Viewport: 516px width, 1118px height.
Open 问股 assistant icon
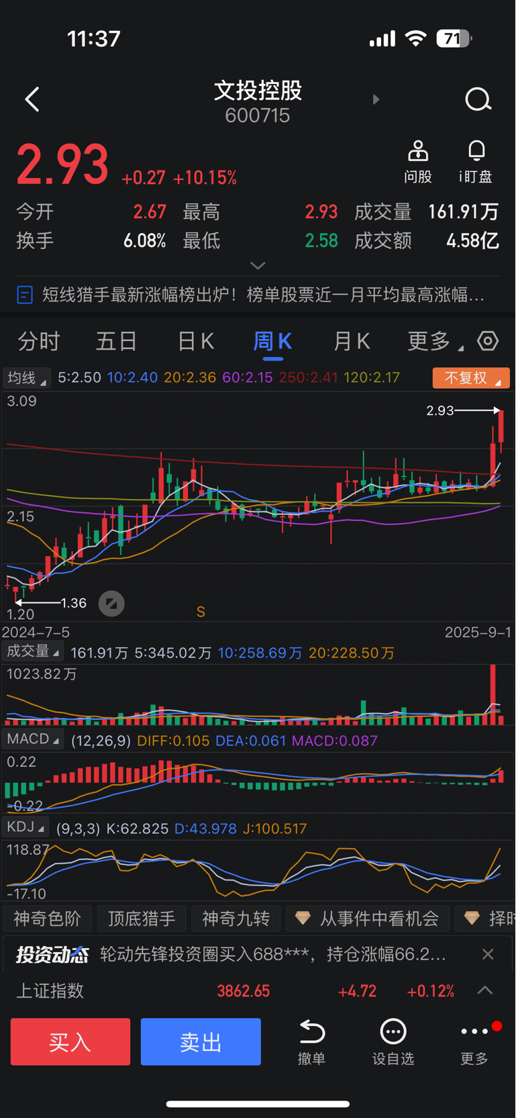pos(418,151)
